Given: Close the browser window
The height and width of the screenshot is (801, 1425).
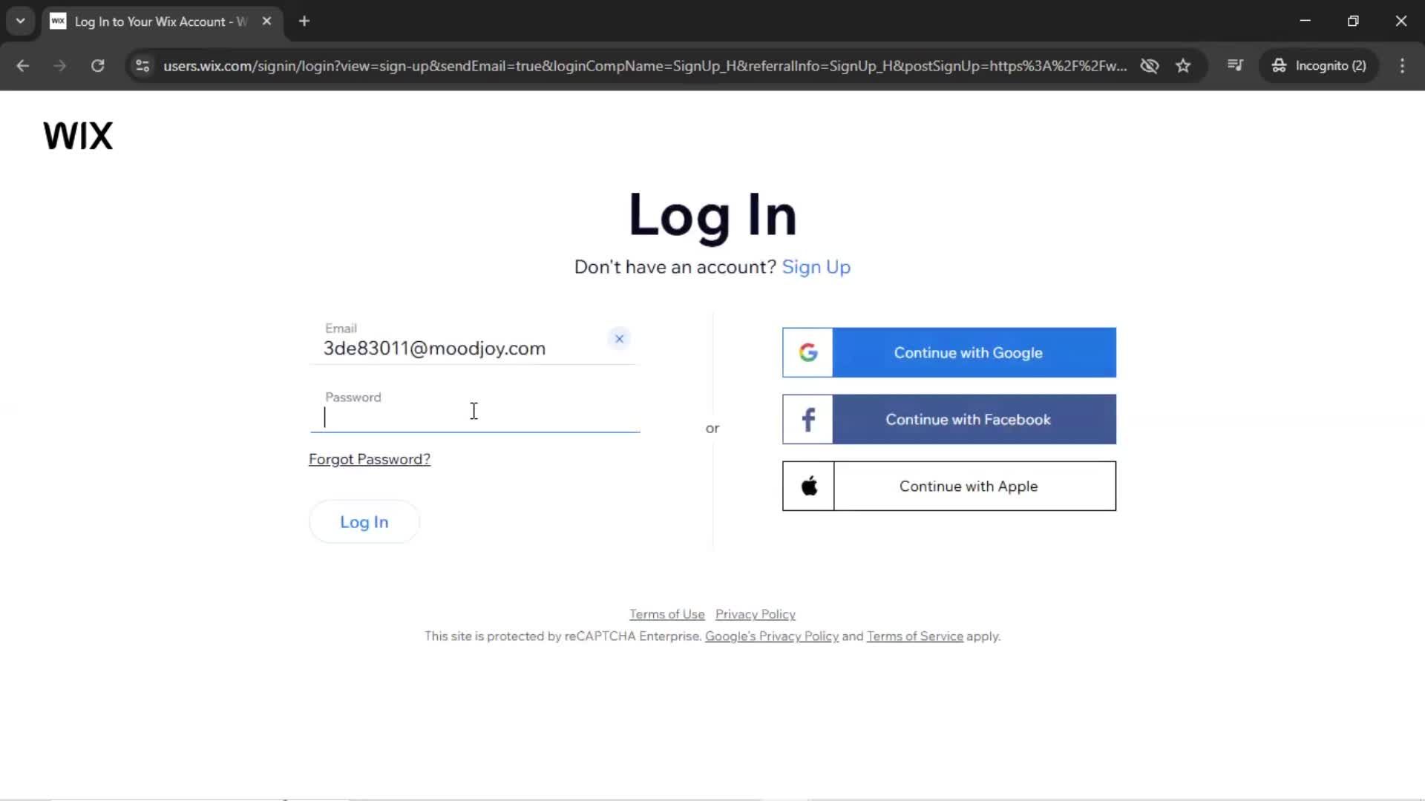Looking at the screenshot, I should pos(1401,21).
